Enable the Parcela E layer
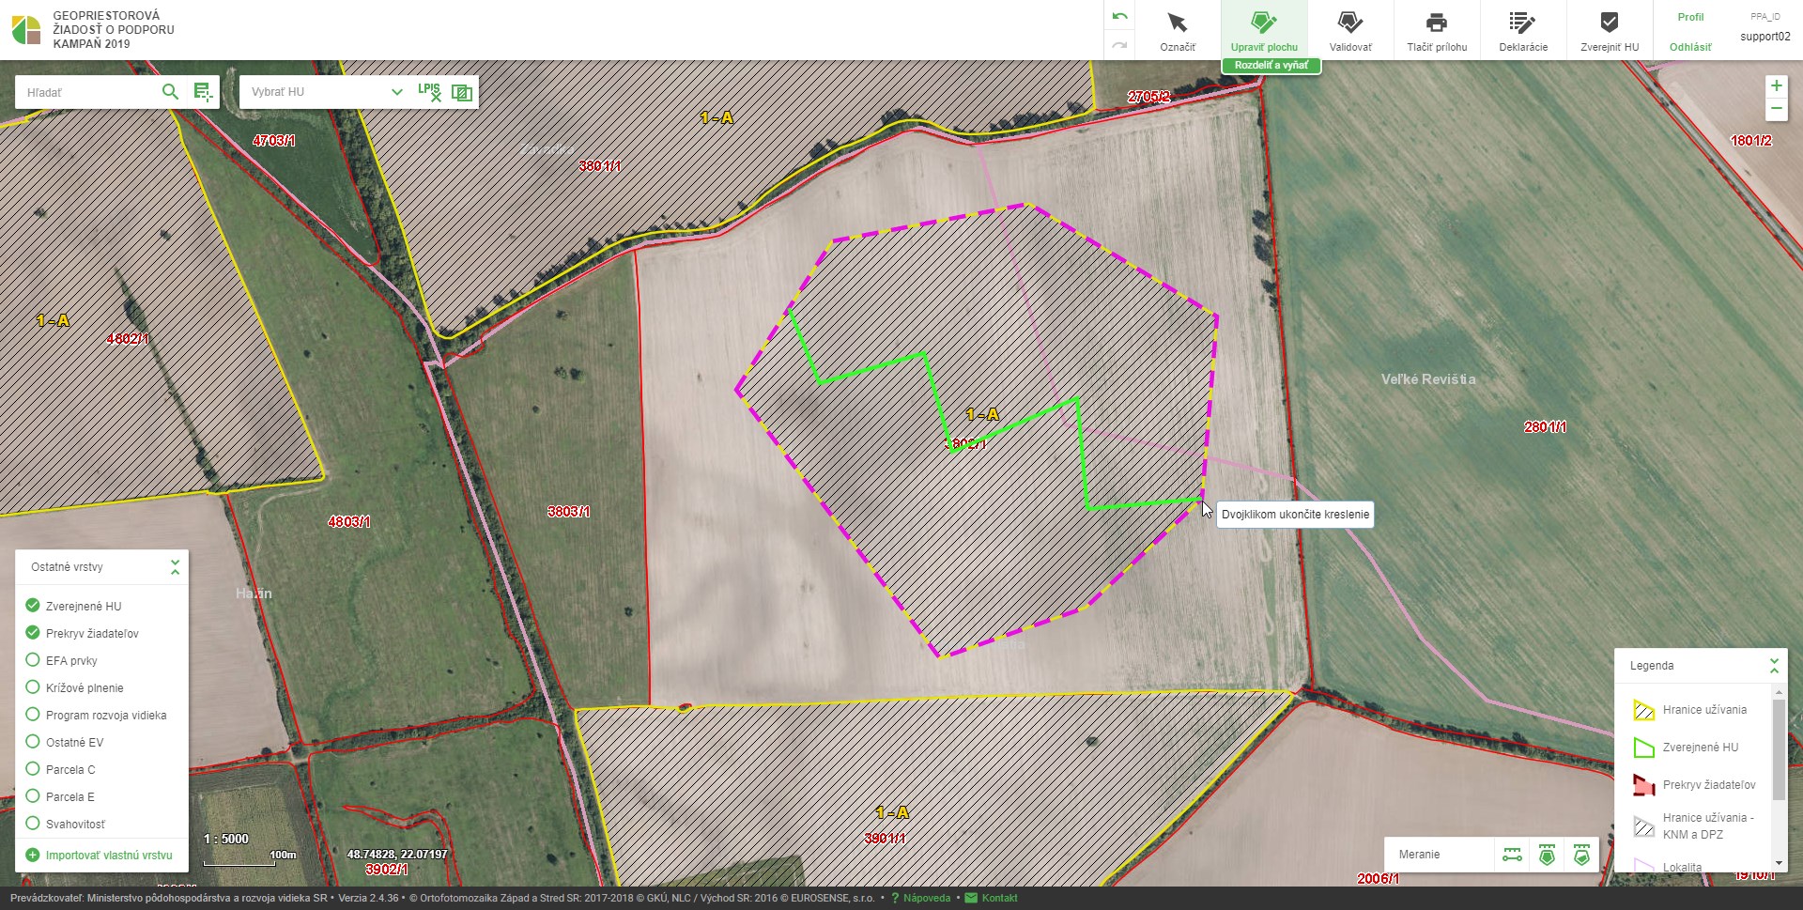This screenshot has width=1803, height=910. (33, 796)
